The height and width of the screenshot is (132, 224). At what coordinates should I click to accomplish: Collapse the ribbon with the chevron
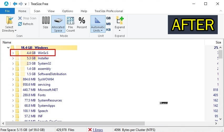pos(221,11)
